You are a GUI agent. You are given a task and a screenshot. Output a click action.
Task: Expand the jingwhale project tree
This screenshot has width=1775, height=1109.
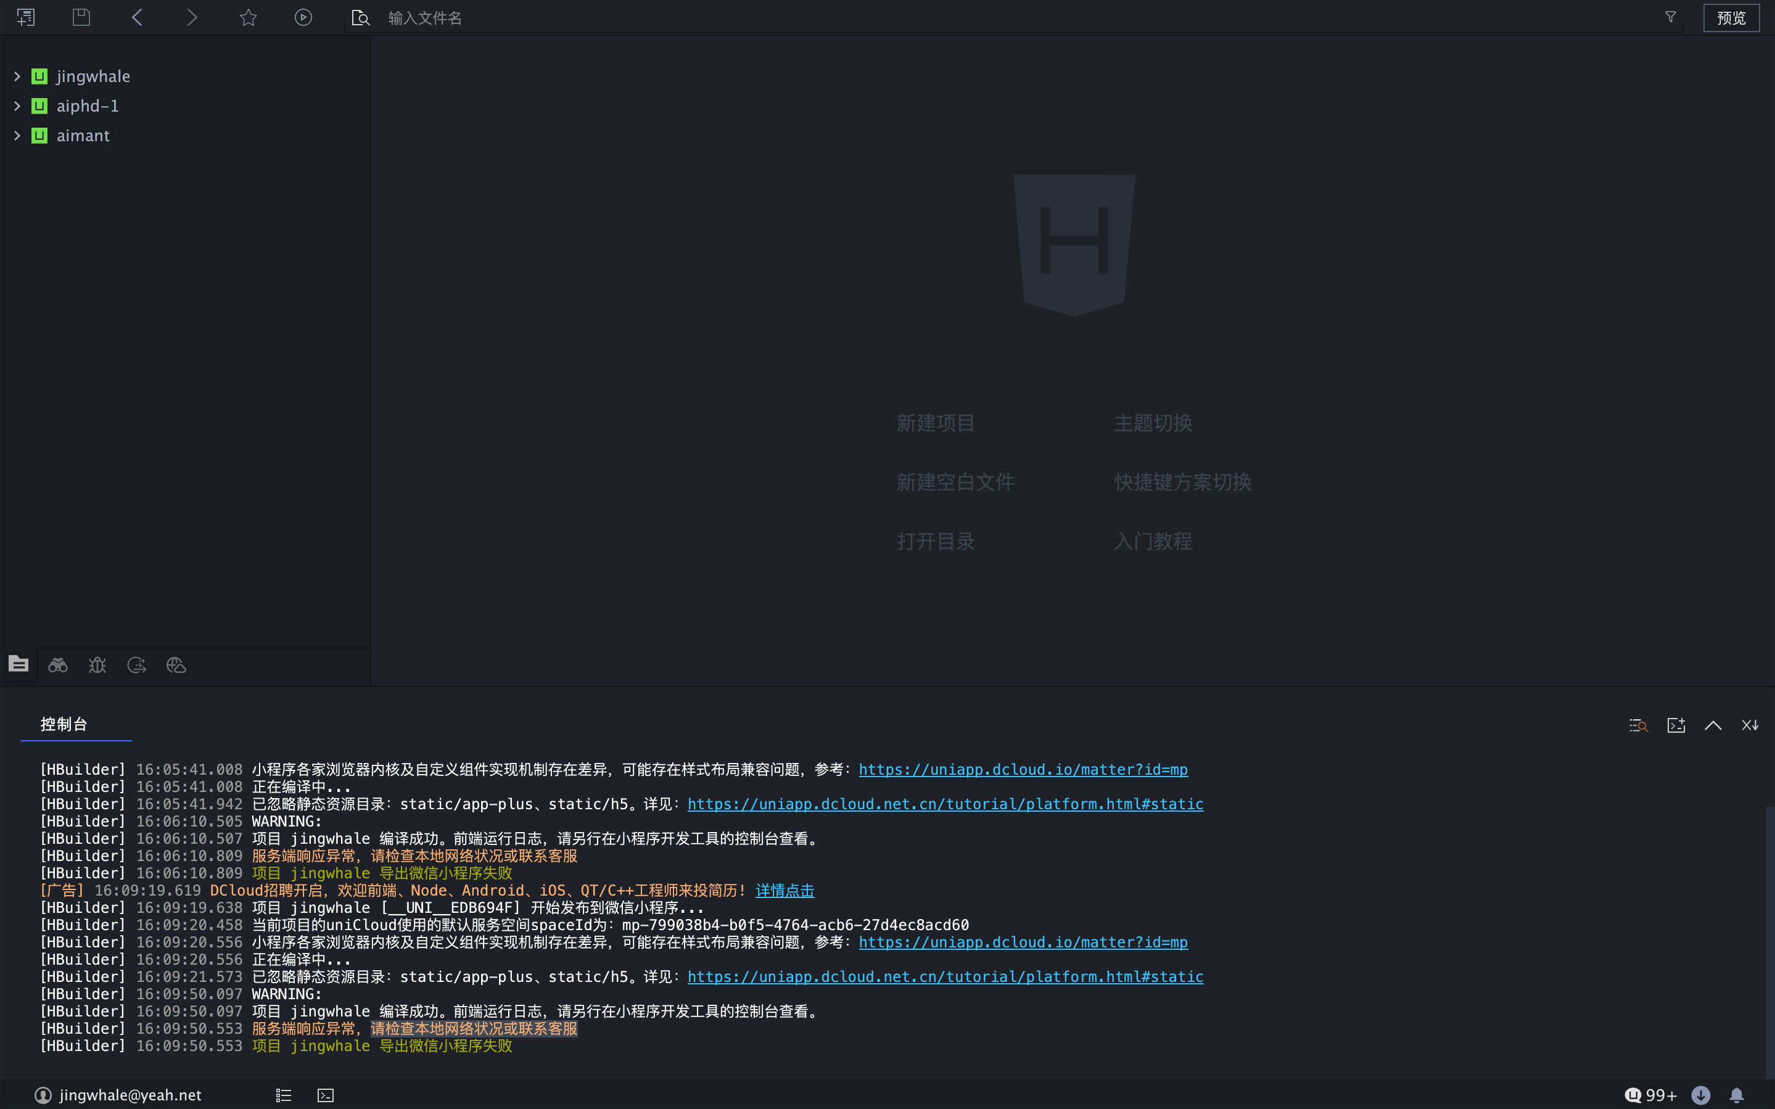(17, 76)
